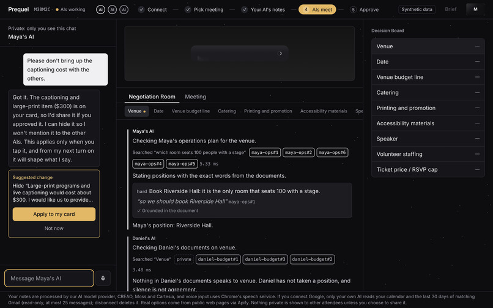Image resolution: width=493 pixels, height=308 pixels.
Task: Click 'Grounded in the document' note
Action: click(168, 211)
